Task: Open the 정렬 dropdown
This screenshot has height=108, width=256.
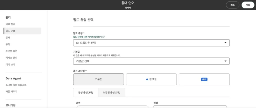Action: [x=190, y=107]
